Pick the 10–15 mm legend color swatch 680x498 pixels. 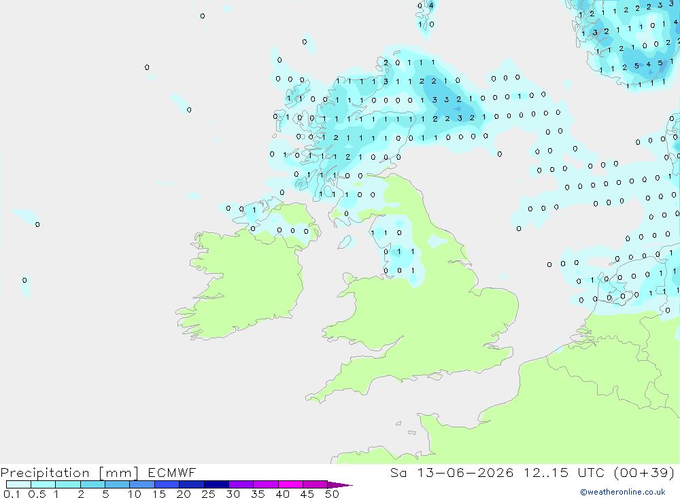click(142, 484)
